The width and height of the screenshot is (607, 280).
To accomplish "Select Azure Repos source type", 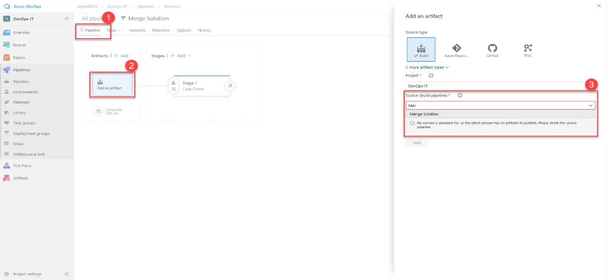I will pos(457,50).
